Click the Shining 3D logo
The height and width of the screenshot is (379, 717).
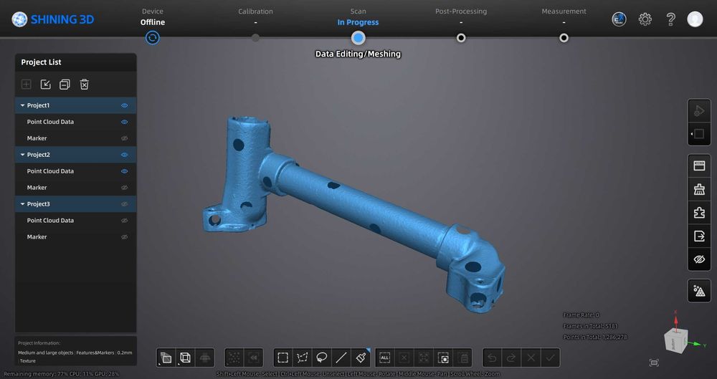pyautogui.click(x=52, y=19)
